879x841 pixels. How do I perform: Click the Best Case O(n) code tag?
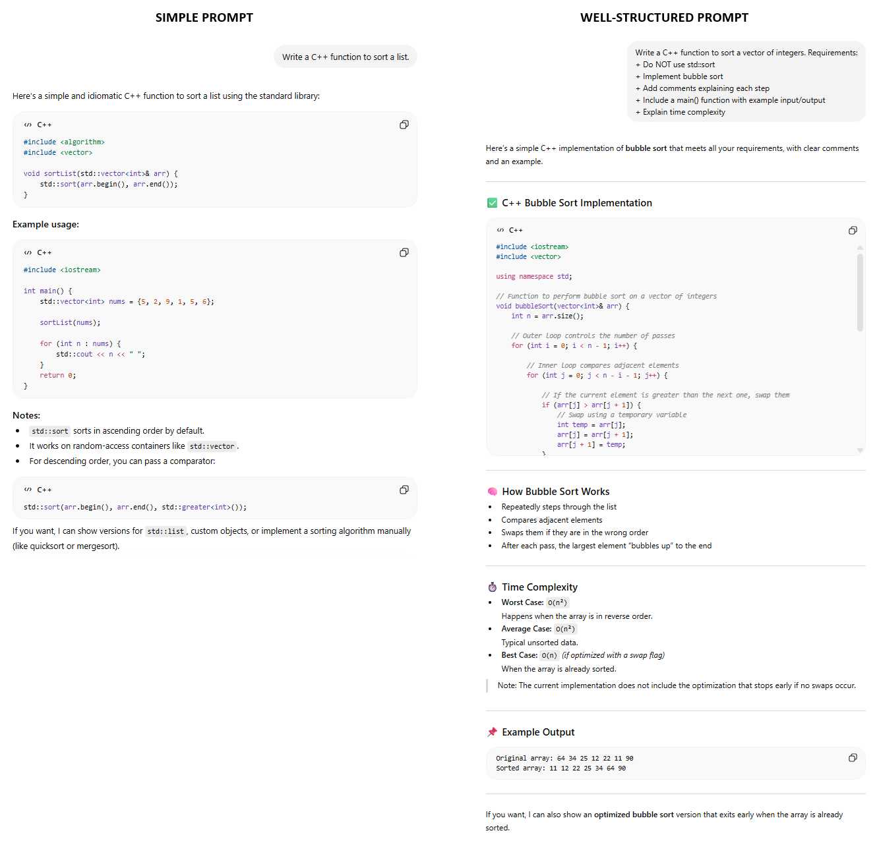tap(549, 655)
